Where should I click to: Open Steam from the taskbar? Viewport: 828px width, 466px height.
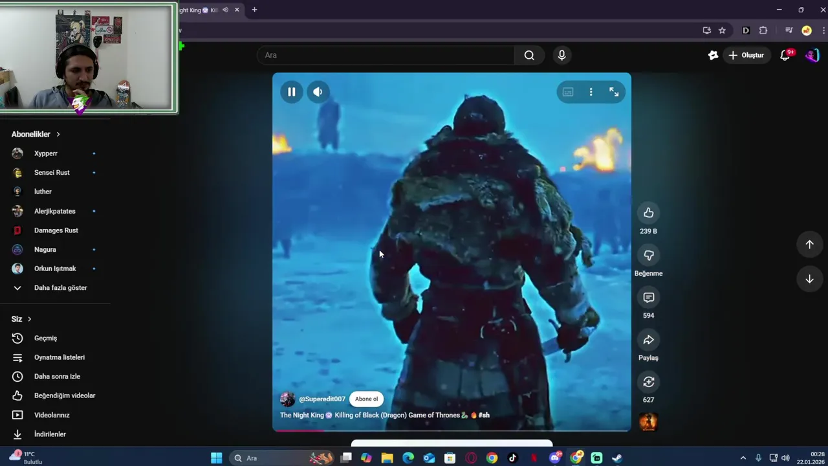pyautogui.click(x=617, y=458)
